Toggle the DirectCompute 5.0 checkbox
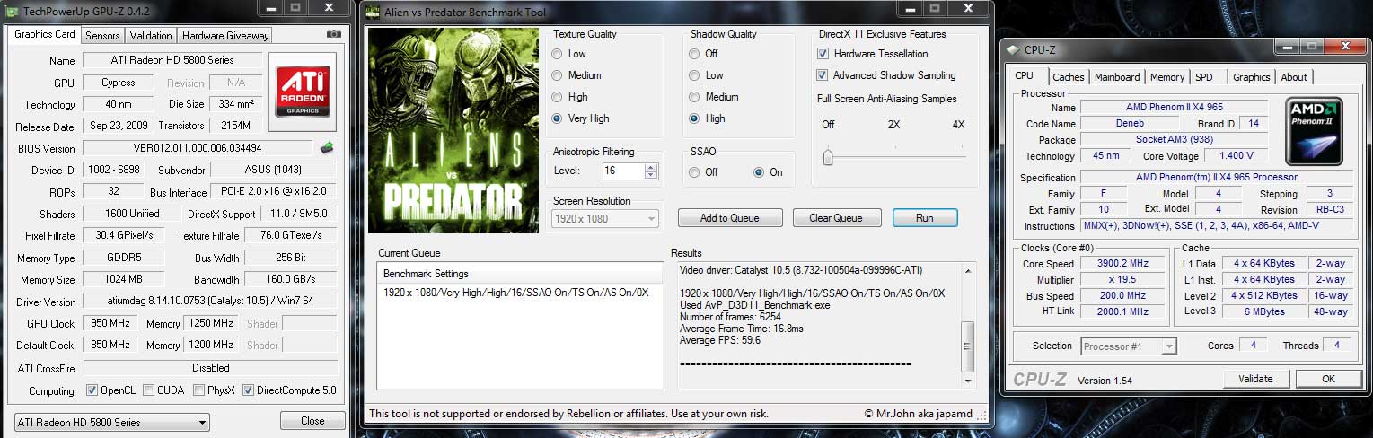 coord(248,390)
